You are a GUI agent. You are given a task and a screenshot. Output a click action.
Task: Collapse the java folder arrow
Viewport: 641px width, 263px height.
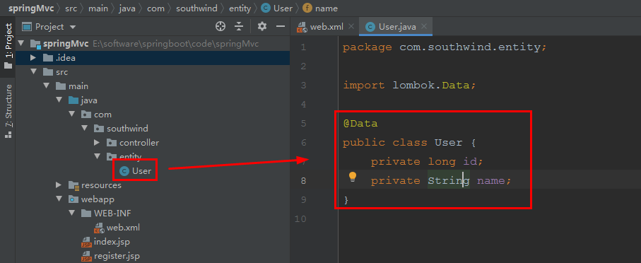(59, 100)
